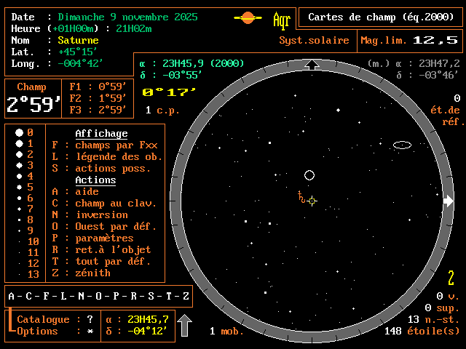
Task: Open P : paramètres
Action: [x=92, y=238]
